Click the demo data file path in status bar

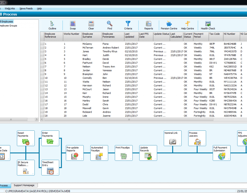pyautogui.click(x=38, y=191)
